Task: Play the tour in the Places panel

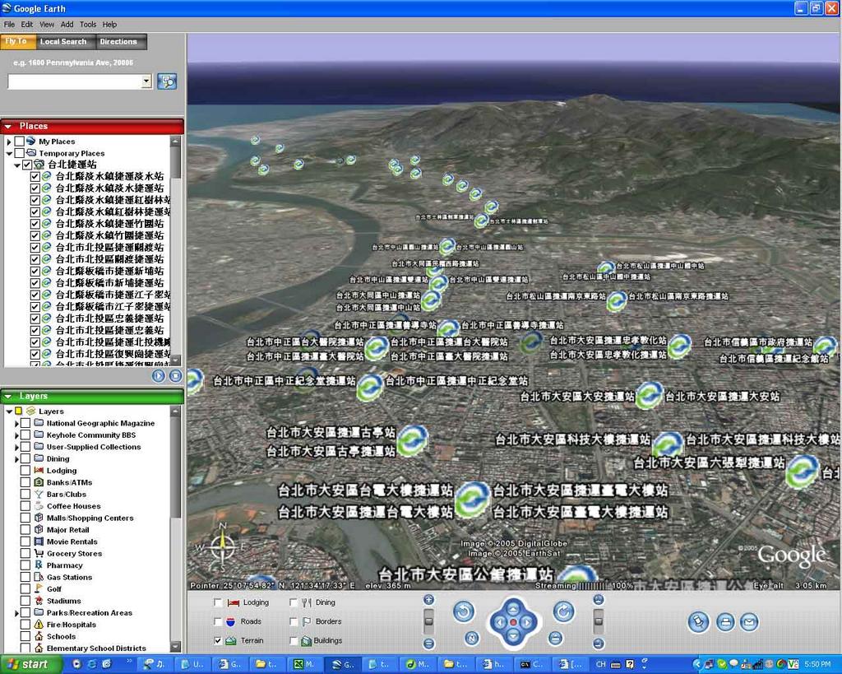Action: point(159,376)
